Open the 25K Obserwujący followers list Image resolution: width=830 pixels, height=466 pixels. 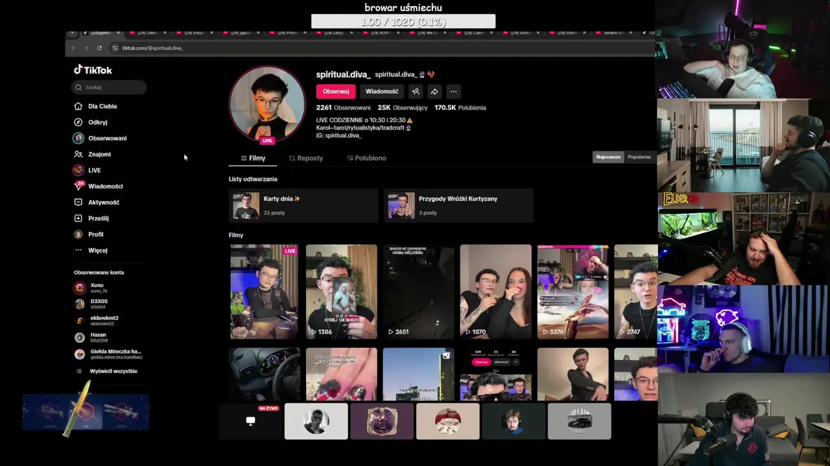point(402,108)
